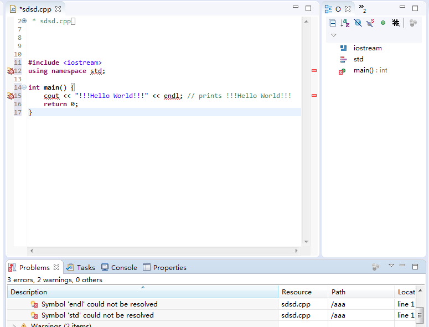
Task: Switch to the Properties tab
Action: [165, 267]
